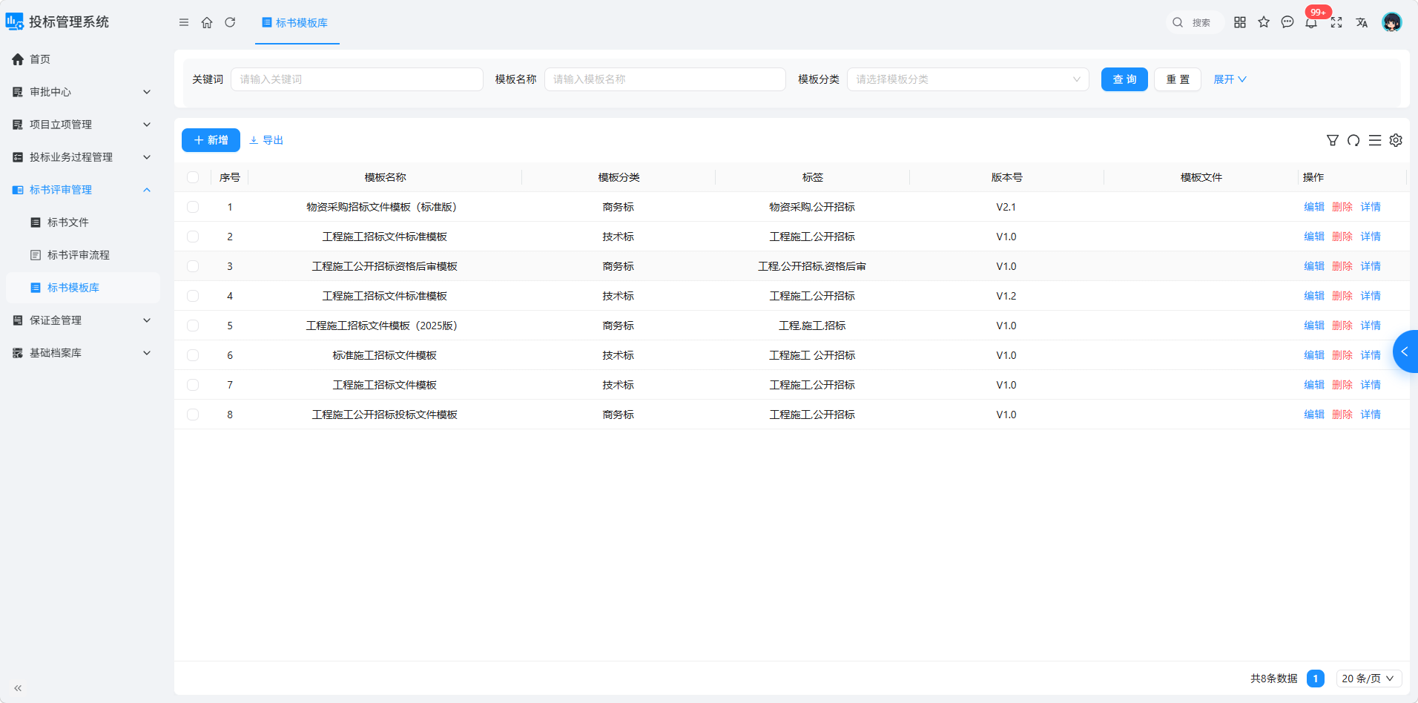Focus the 模板名称 input field
Viewport: 1418px width, 703px height.
[x=665, y=79]
